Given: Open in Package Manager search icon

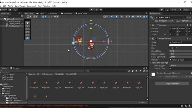Looking at the screenshot, I should 129,71.
